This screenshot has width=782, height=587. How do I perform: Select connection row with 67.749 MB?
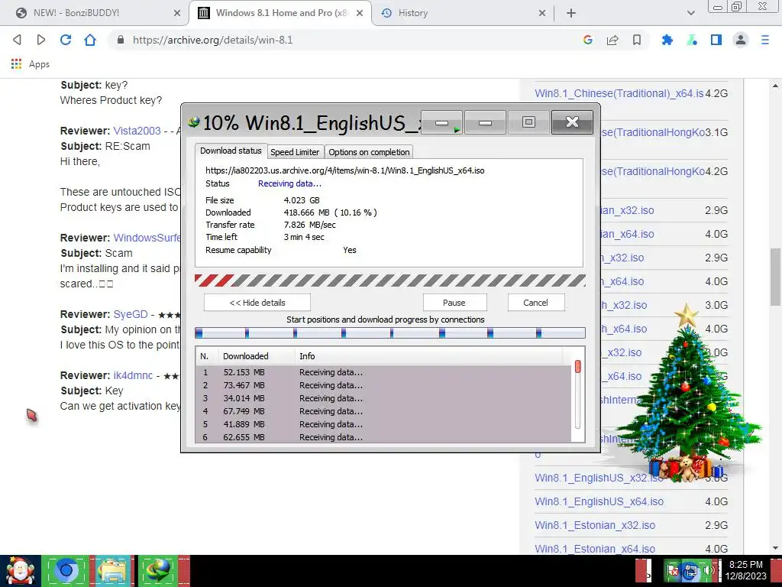(x=384, y=411)
